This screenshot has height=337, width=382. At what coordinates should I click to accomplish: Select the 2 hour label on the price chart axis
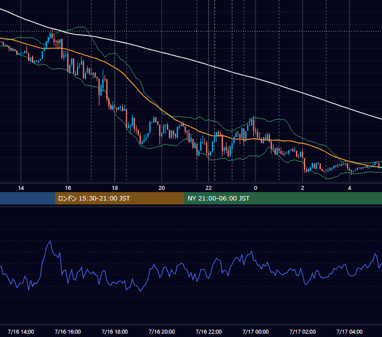tap(303, 188)
